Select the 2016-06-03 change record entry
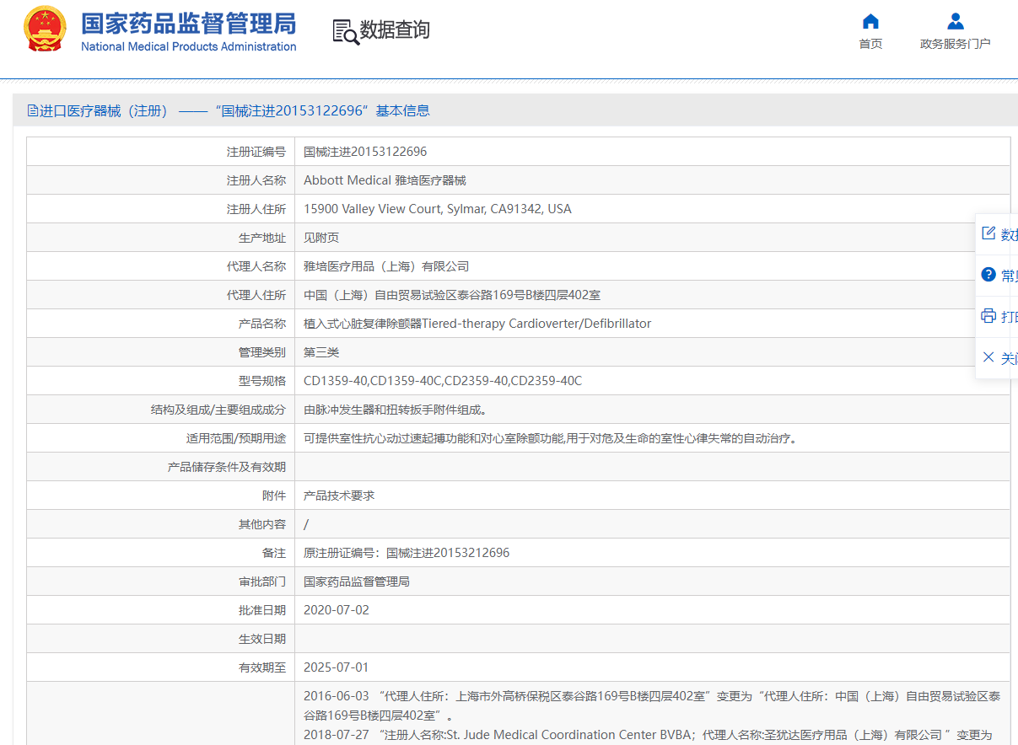Screen dimensions: 1018x745 tap(652, 706)
